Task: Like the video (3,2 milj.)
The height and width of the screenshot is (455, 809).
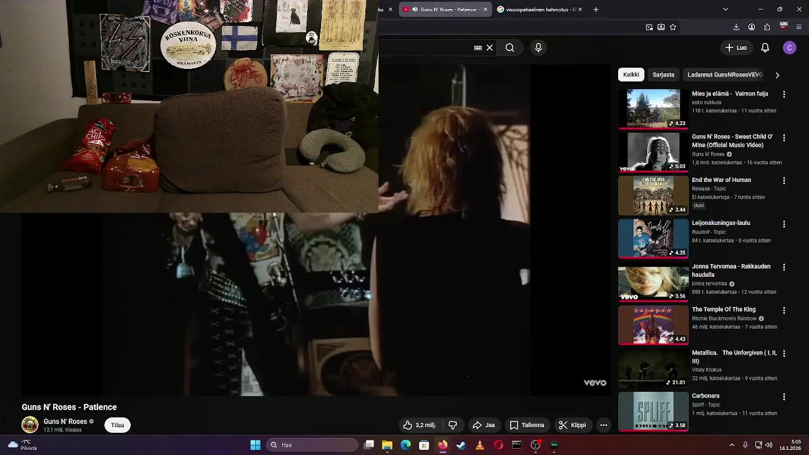Action: 420,425
